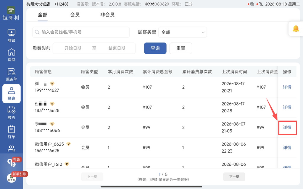
Task: Launch the 新手引导 beginner guide
Action: coord(20,174)
